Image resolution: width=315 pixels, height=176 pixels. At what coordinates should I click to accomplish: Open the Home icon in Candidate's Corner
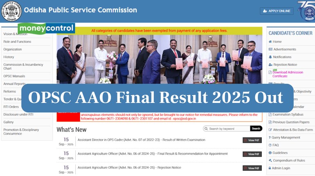[x=270, y=42]
